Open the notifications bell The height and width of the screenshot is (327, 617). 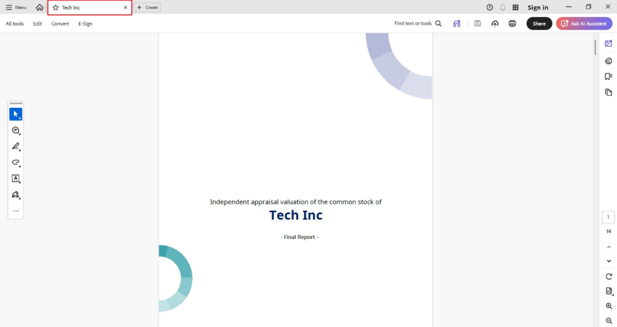503,7
